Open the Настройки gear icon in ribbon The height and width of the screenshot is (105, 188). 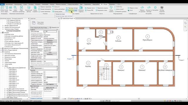tap(155, 8)
